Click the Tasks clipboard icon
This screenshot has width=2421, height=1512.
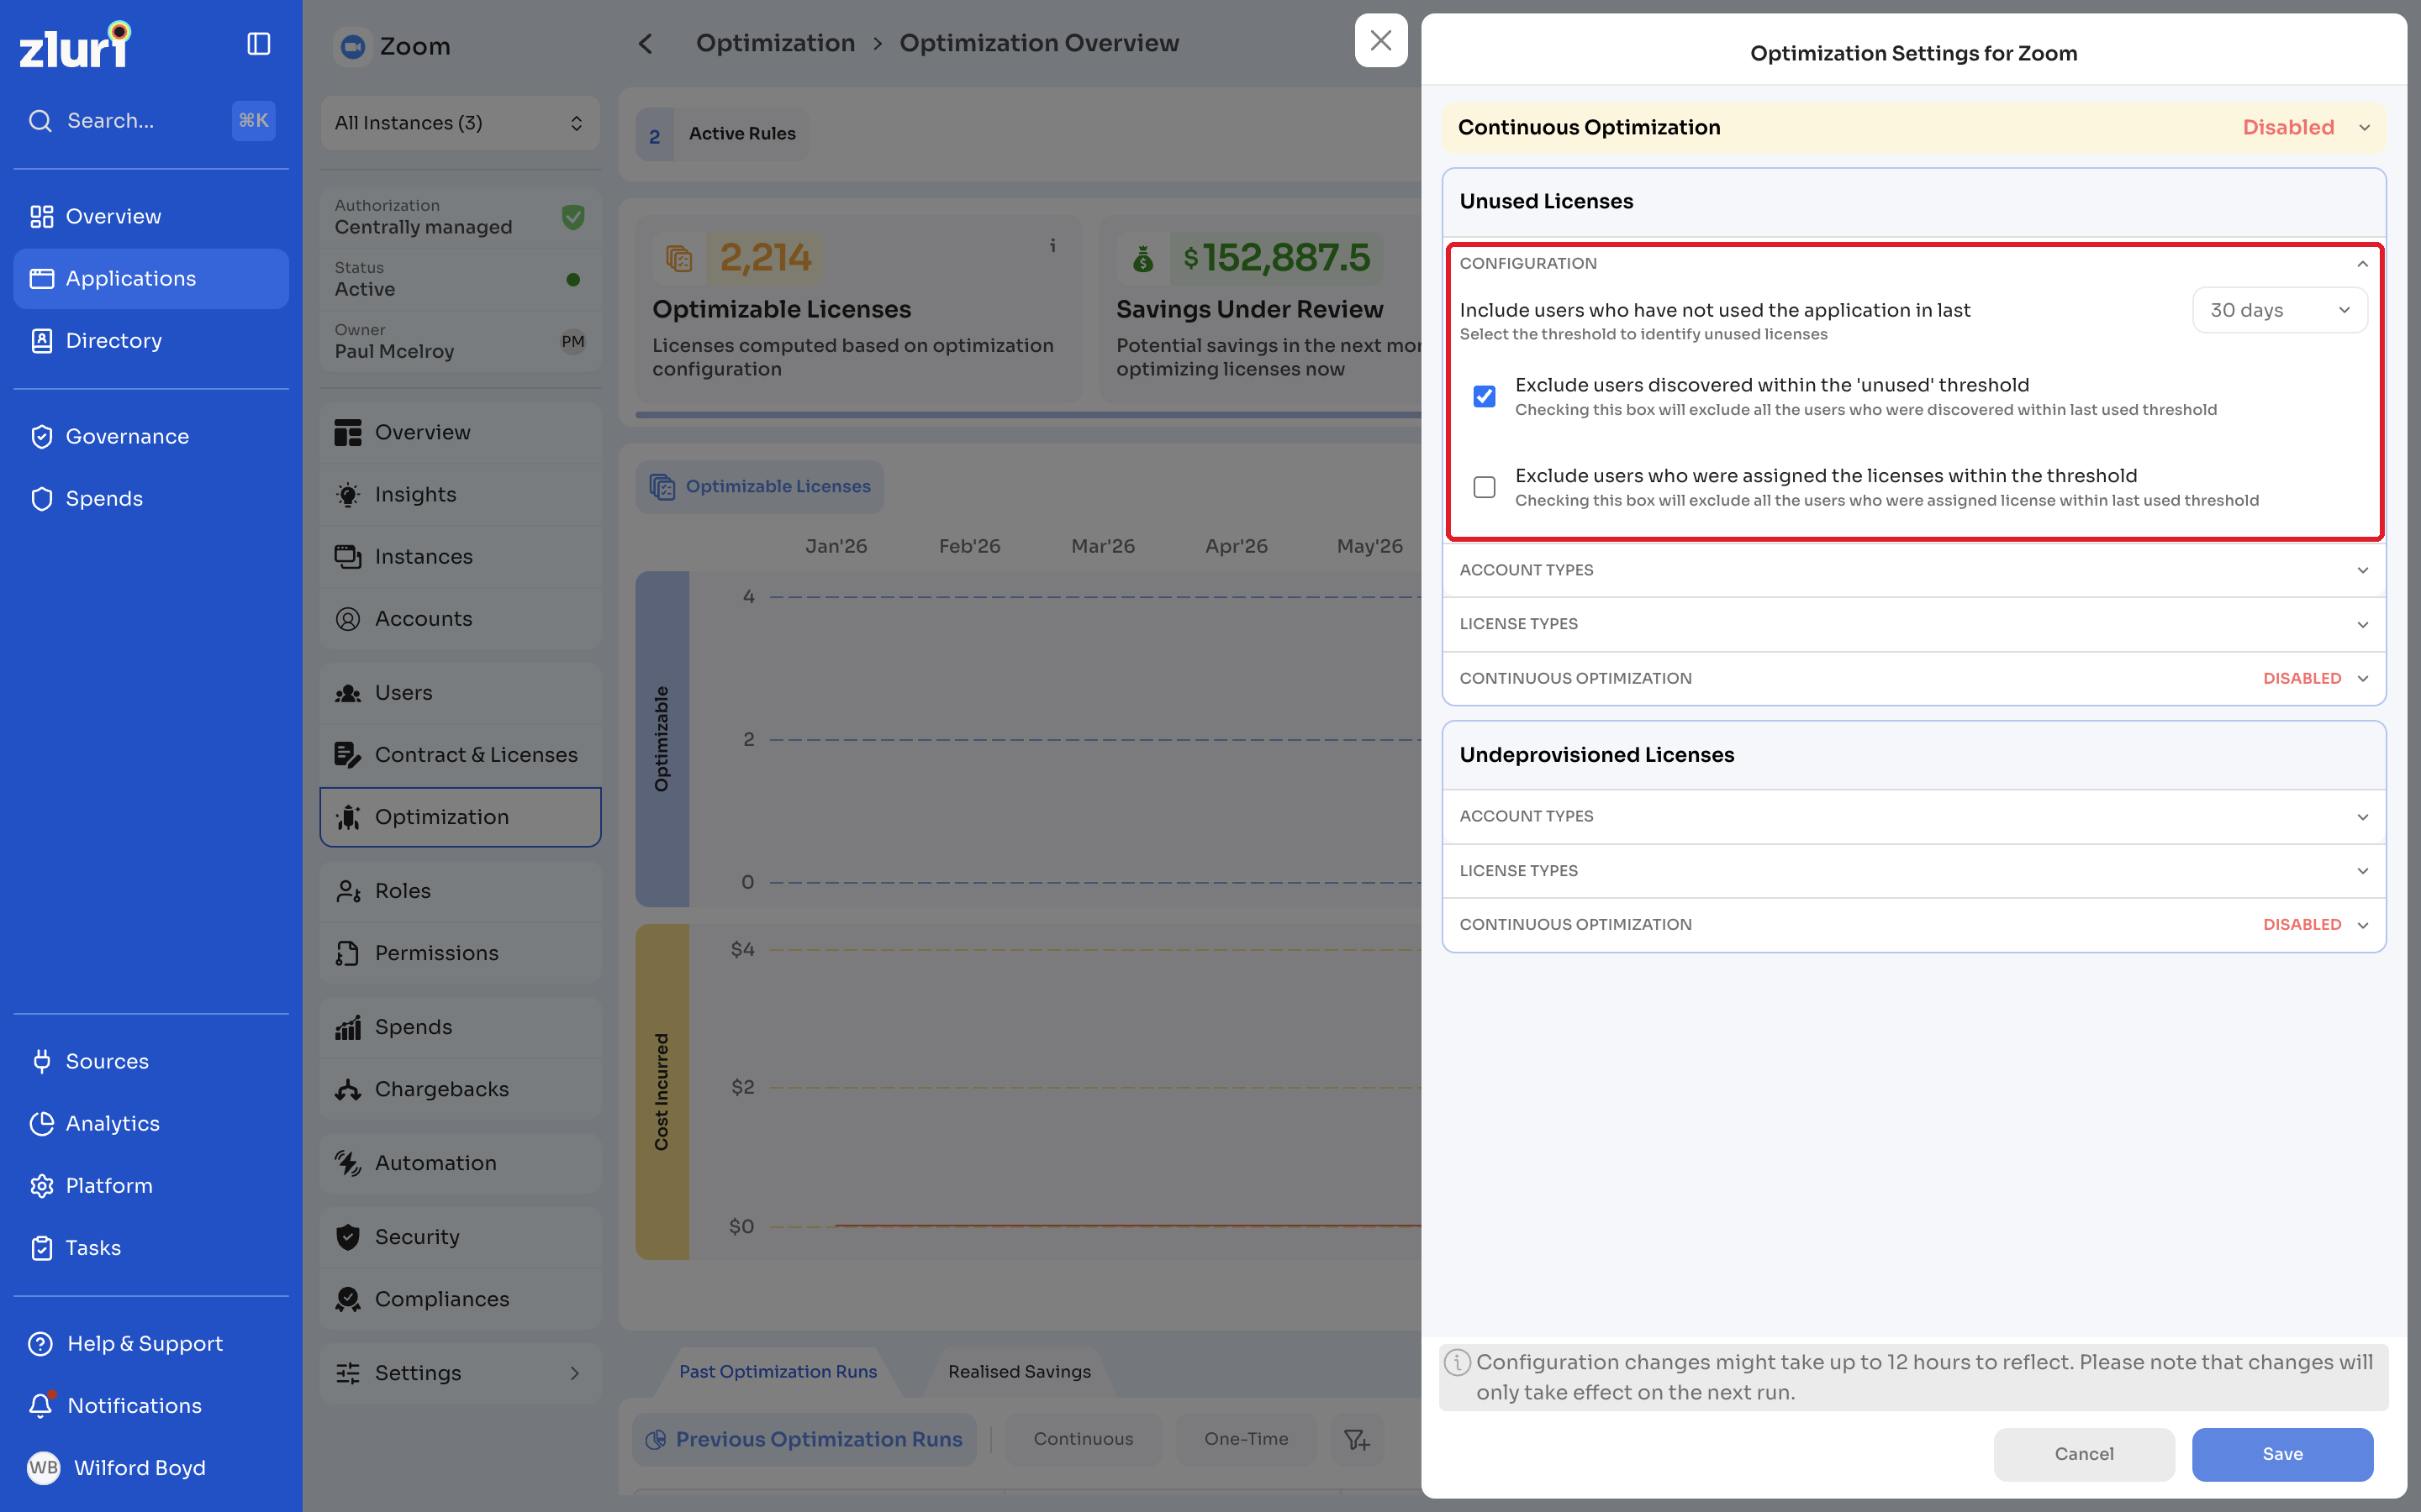pyautogui.click(x=41, y=1247)
